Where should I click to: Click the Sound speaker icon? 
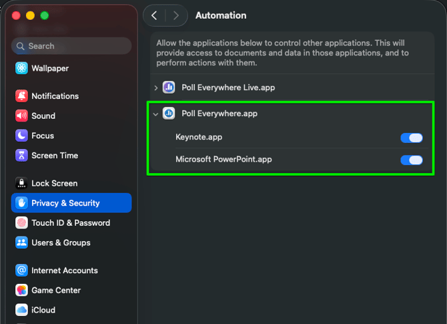tap(21, 116)
